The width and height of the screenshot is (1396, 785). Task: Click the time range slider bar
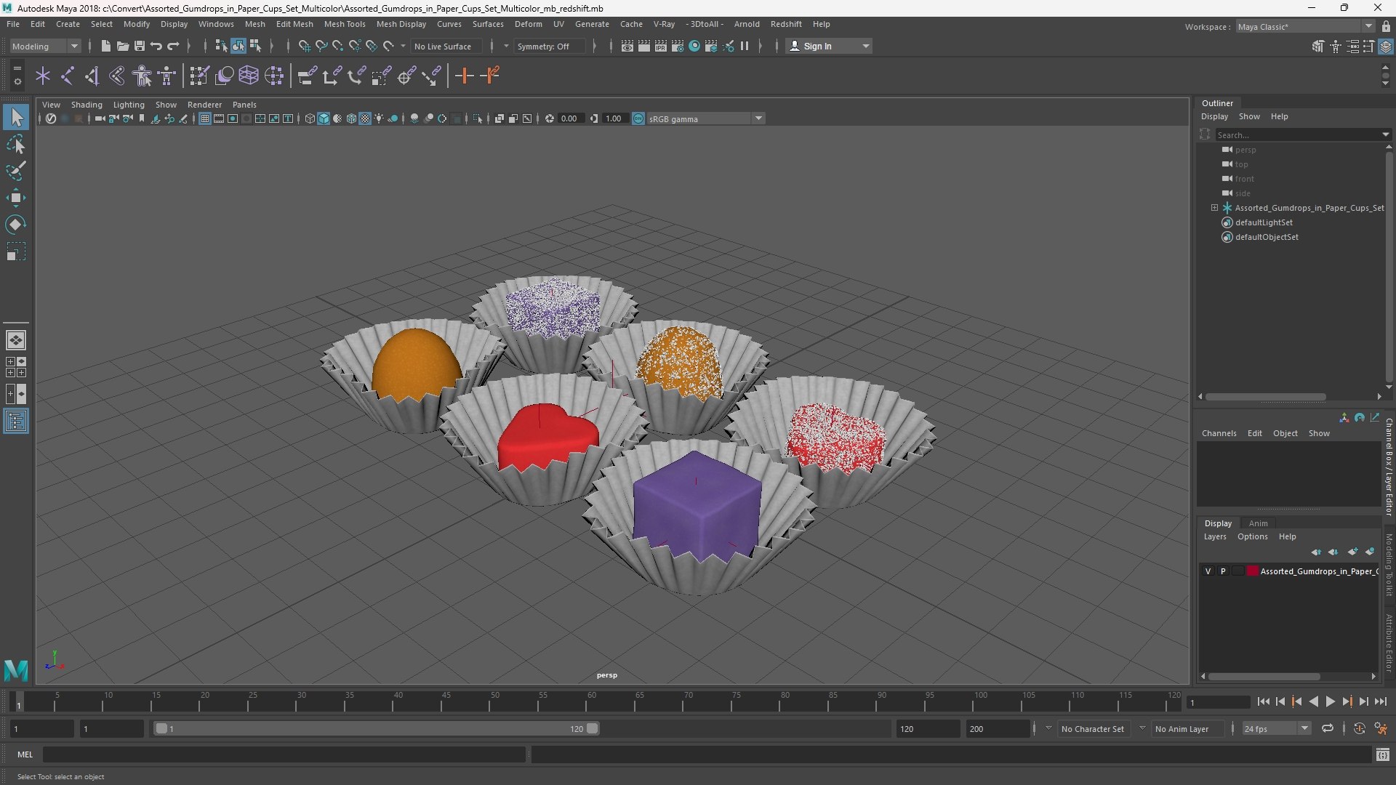coord(377,728)
